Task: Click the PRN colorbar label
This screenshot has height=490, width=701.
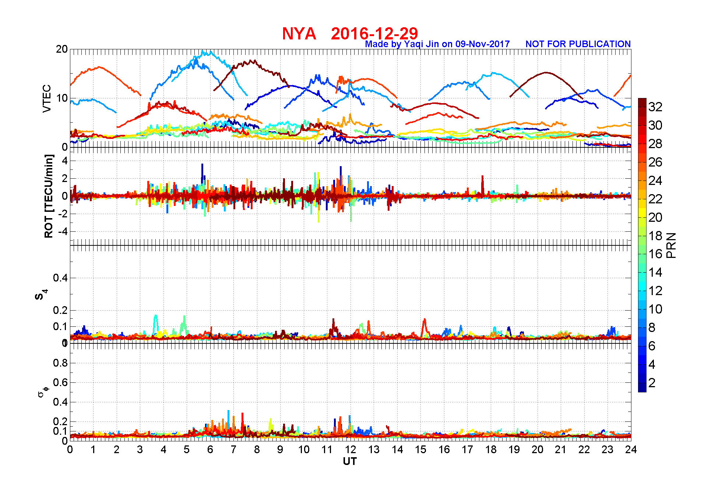Action: 671,245
